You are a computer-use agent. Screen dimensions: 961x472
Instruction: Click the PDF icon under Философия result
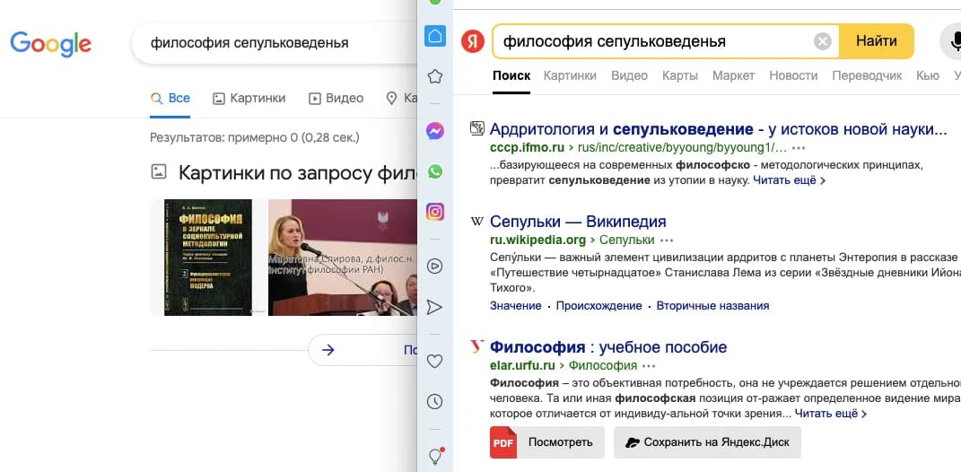coord(503,442)
